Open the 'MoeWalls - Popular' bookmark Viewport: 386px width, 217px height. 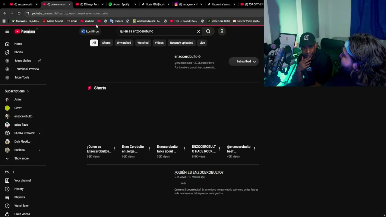pos(25,21)
